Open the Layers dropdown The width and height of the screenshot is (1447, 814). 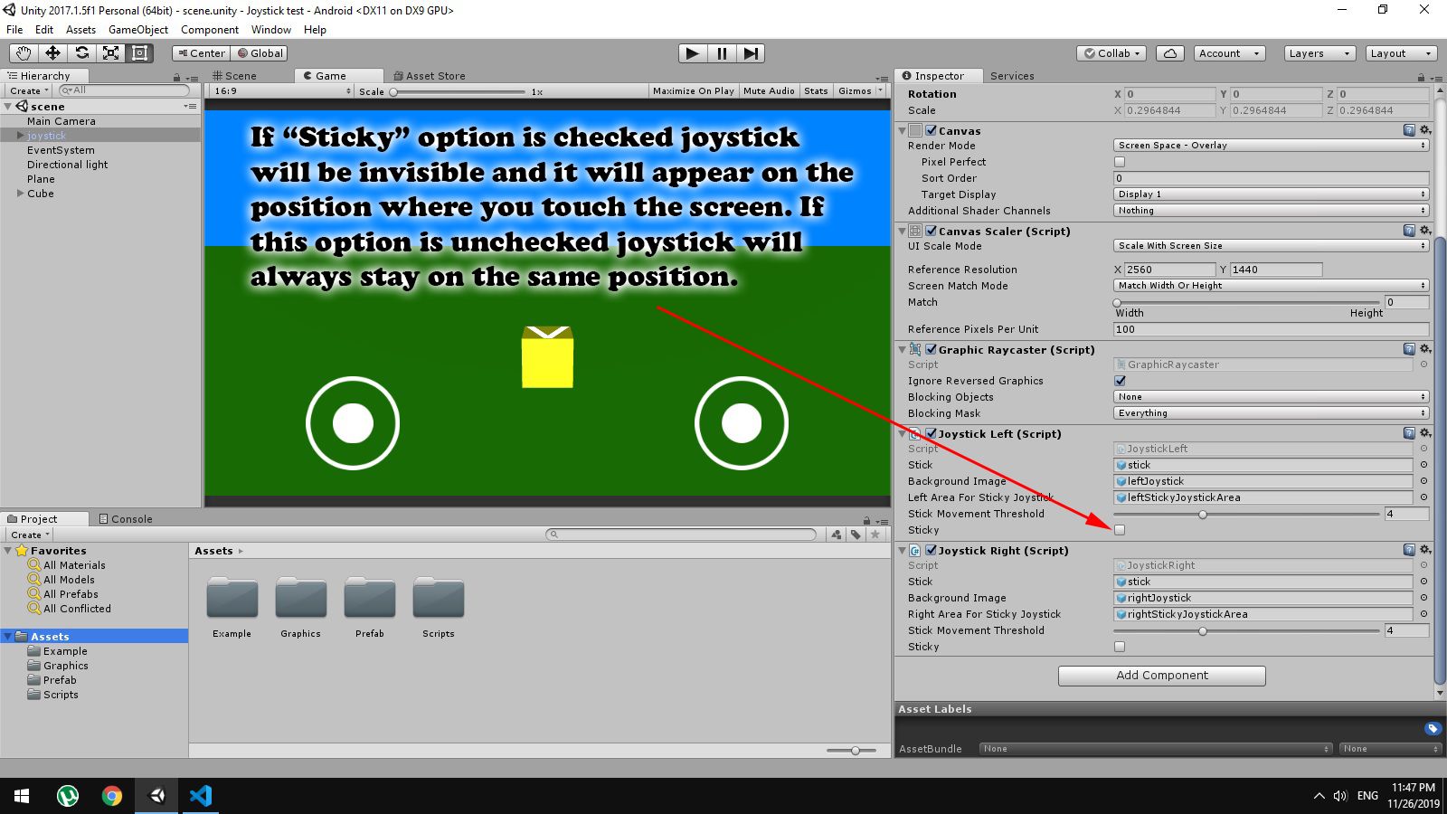[1319, 53]
